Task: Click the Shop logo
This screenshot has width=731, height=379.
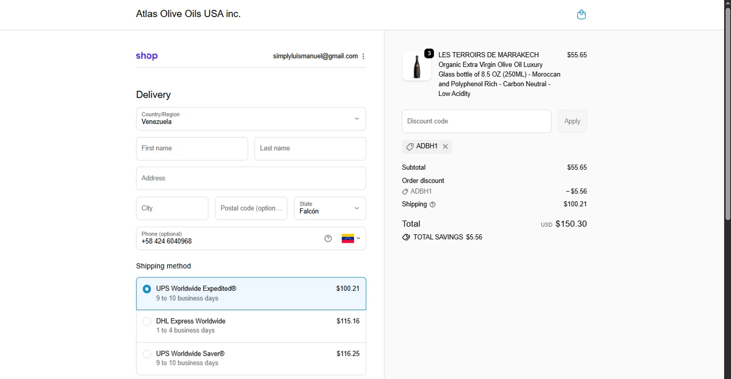Action: pyautogui.click(x=147, y=56)
